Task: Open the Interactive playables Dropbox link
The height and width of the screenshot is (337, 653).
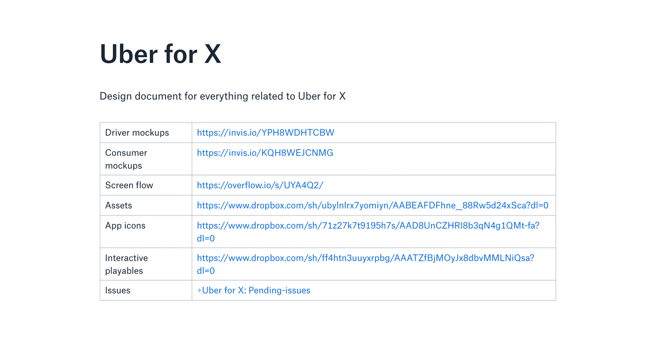Action: (365, 258)
